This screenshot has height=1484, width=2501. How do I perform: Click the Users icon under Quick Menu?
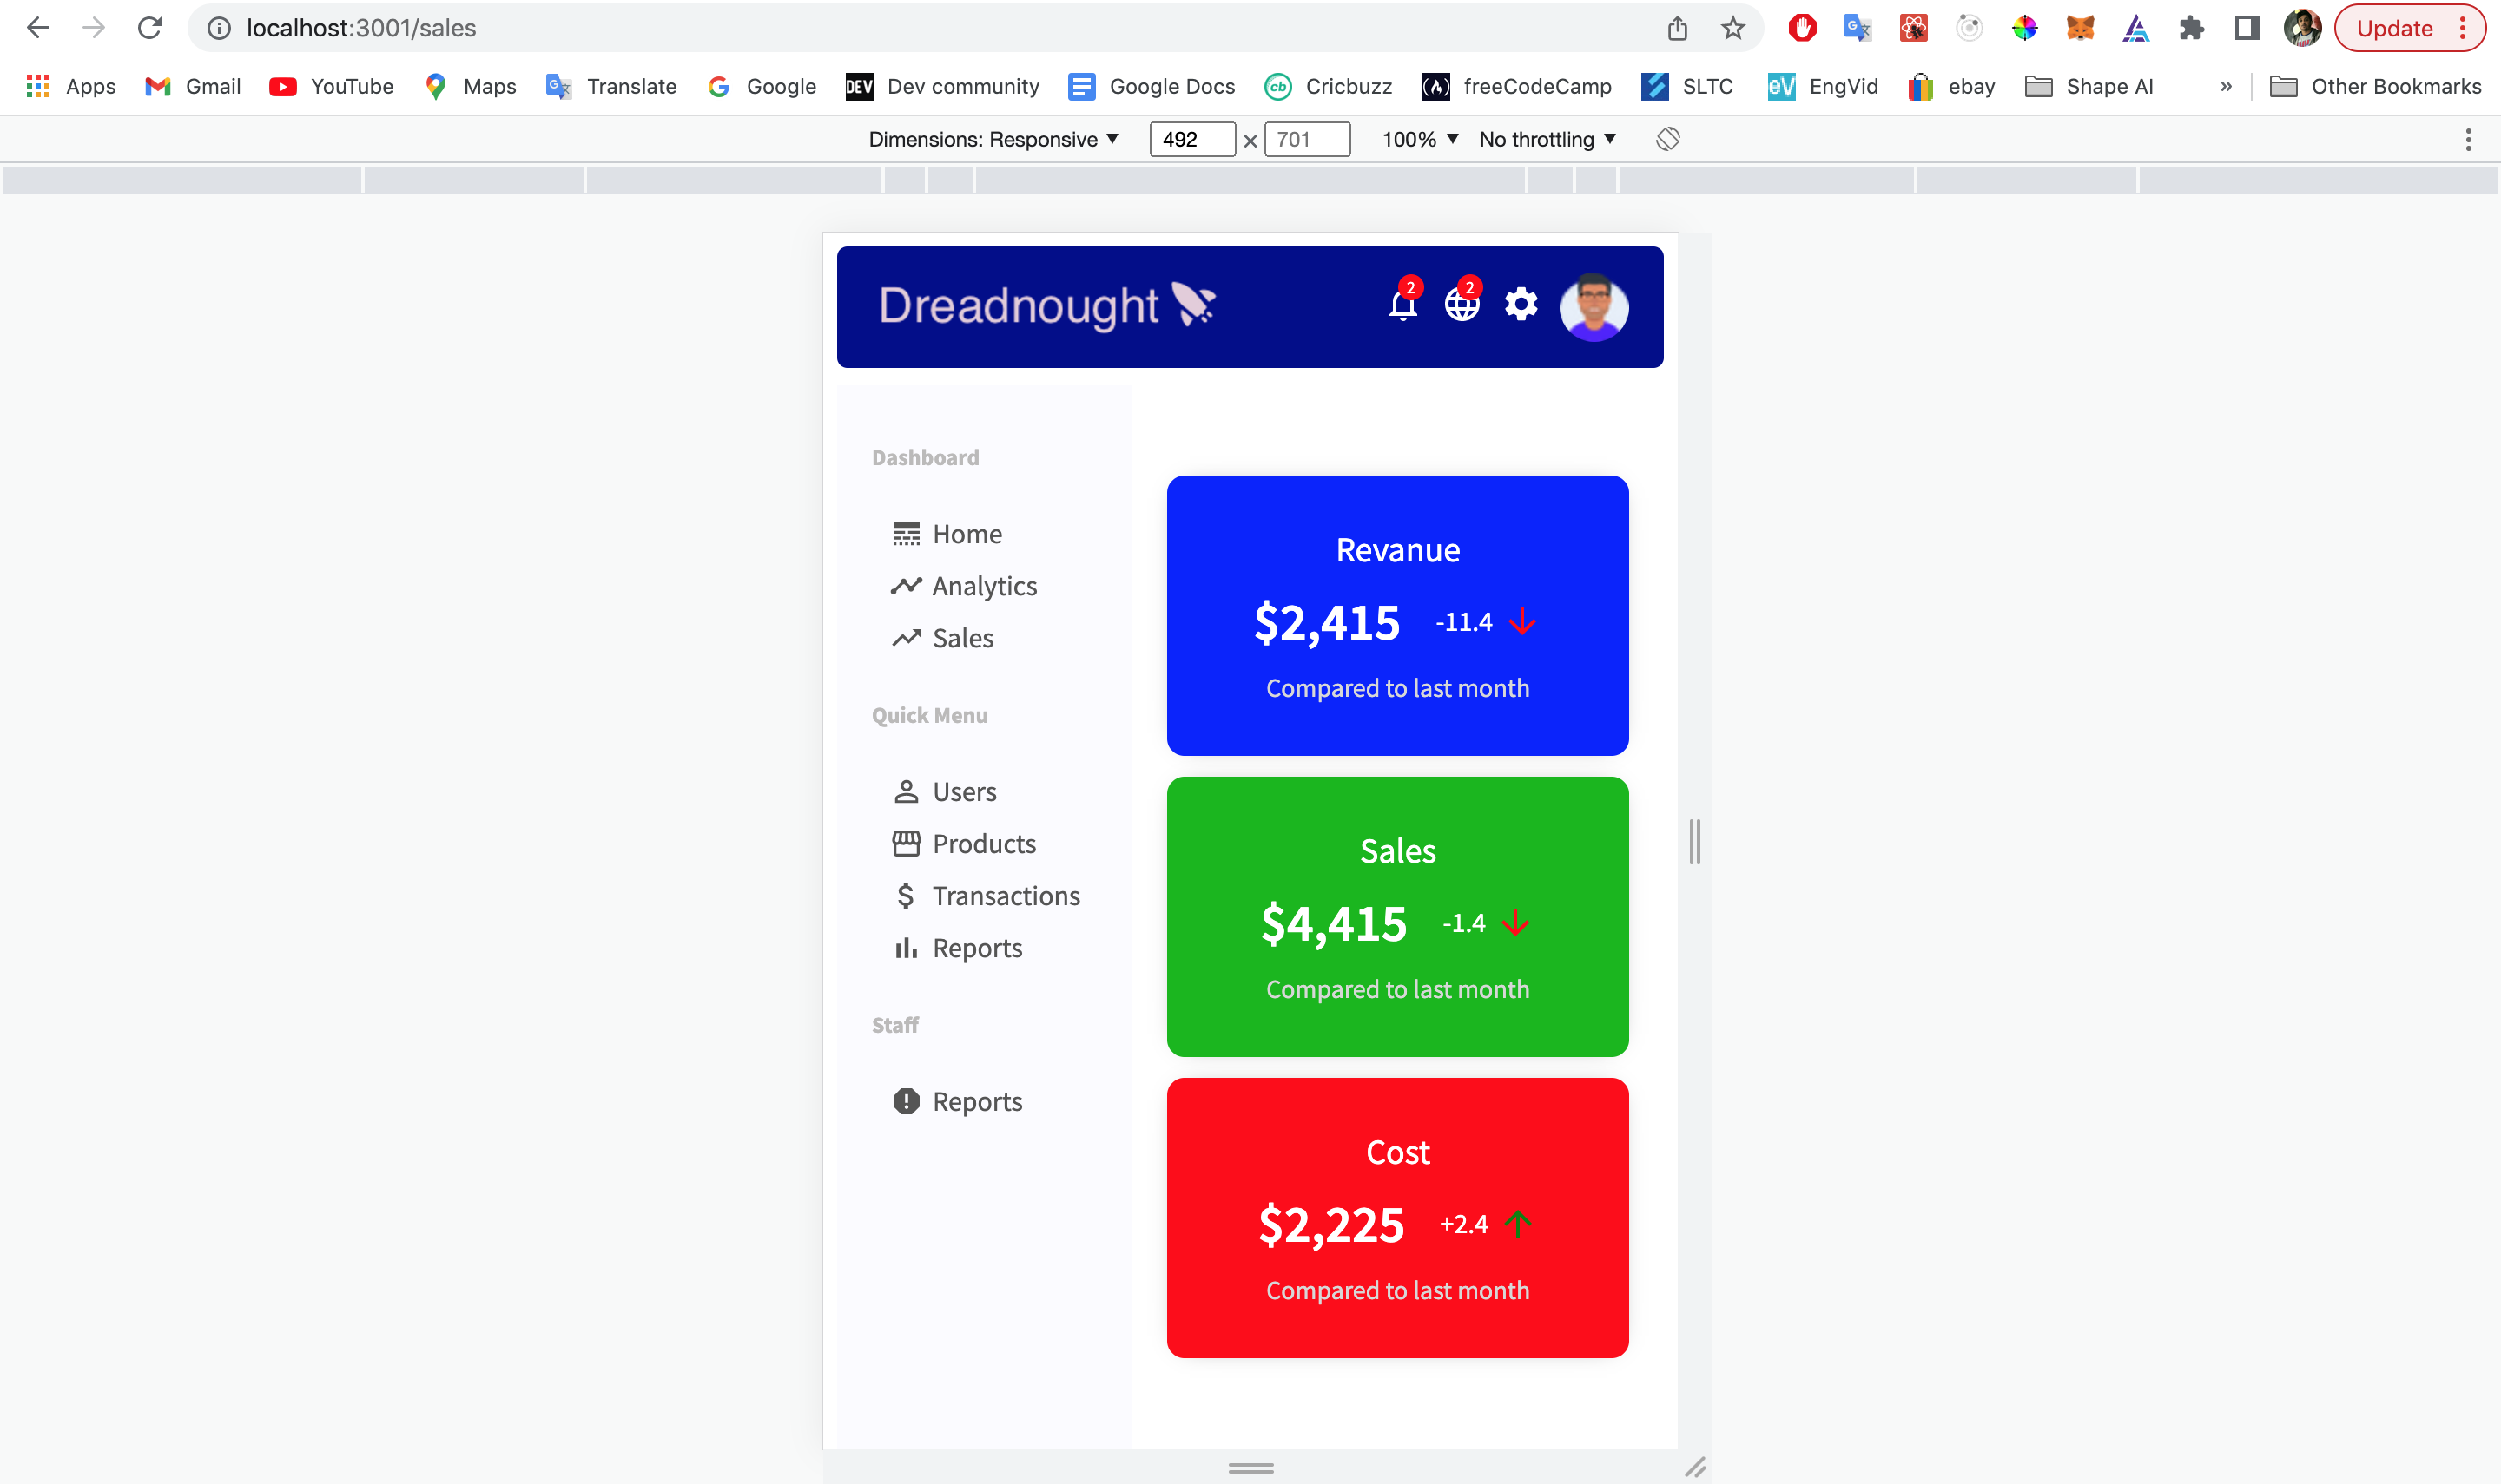pyautogui.click(x=906, y=791)
